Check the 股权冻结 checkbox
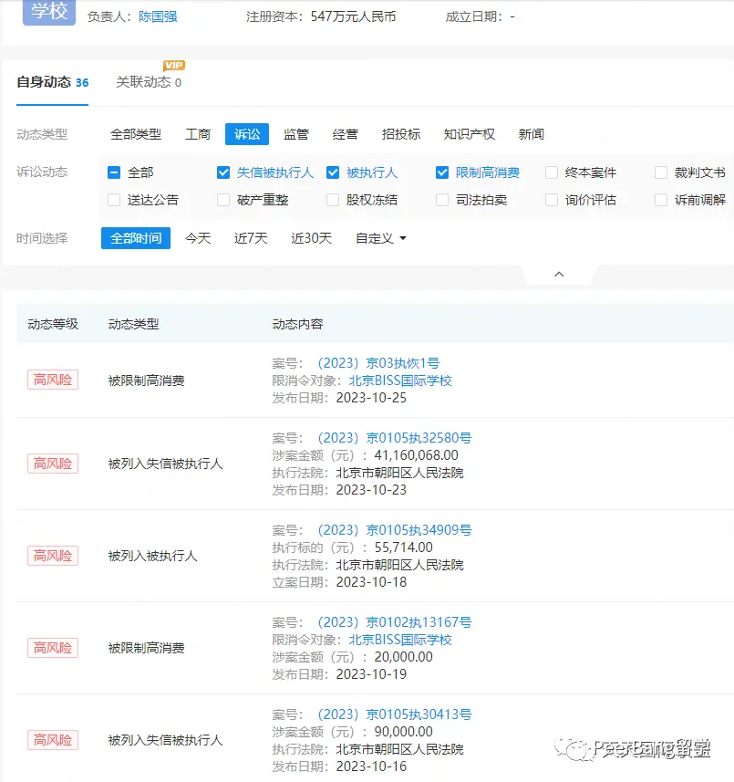This screenshot has width=734, height=782. [333, 200]
